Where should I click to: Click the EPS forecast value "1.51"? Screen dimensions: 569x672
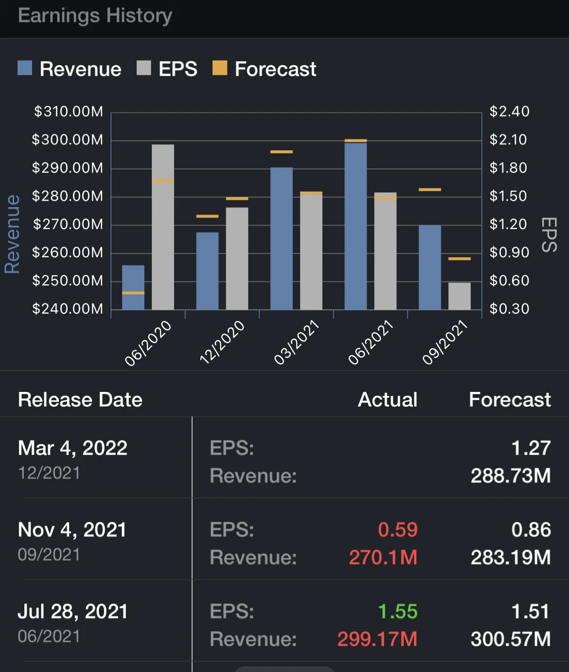point(531,611)
